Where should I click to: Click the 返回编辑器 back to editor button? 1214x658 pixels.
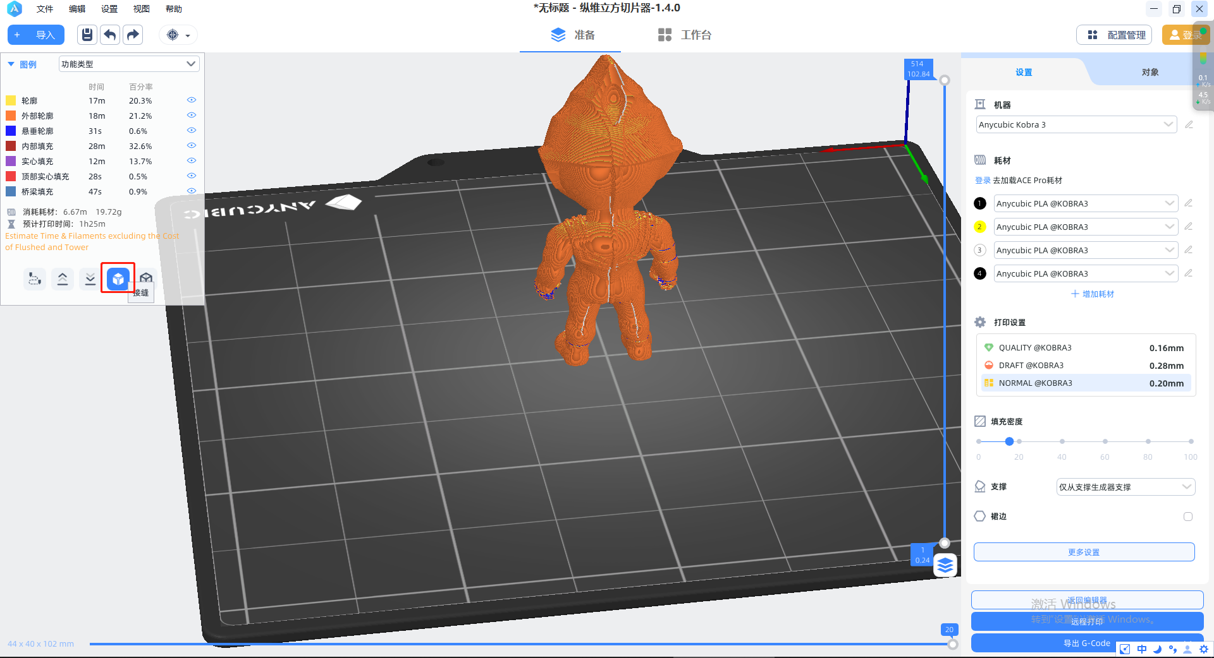point(1087,600)
